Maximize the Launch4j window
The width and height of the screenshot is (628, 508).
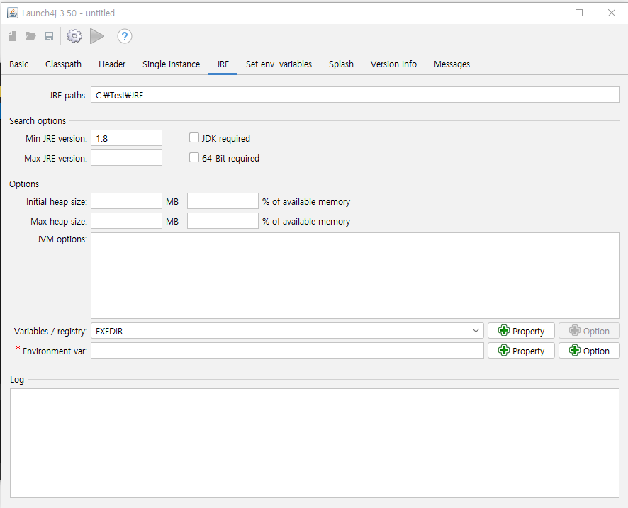click(579, 13)
